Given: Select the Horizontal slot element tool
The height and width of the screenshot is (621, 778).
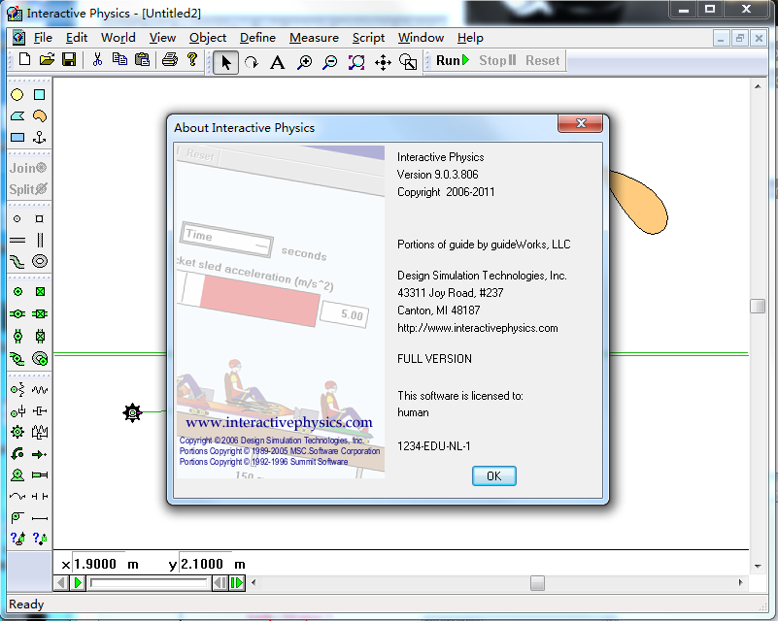Looking at the screenshot, I should point(17,240).
